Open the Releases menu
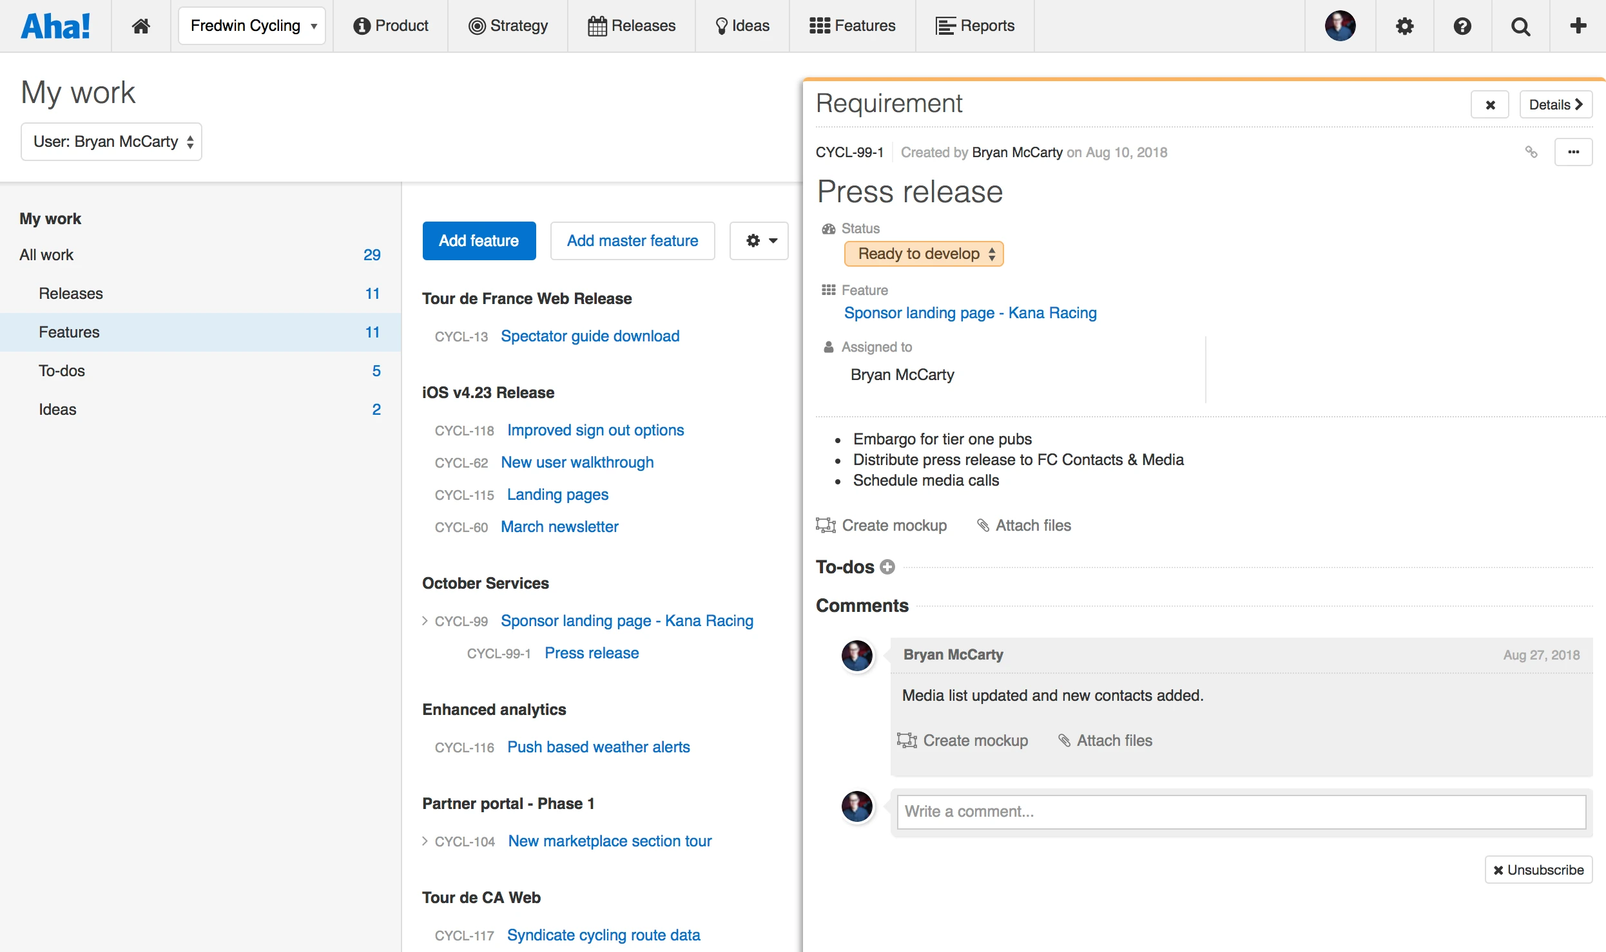 [632, 26]
